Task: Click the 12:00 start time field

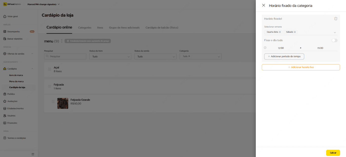Action: (281, 48)
